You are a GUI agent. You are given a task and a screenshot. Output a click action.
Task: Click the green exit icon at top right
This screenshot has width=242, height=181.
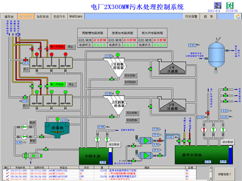click(230, 6)
